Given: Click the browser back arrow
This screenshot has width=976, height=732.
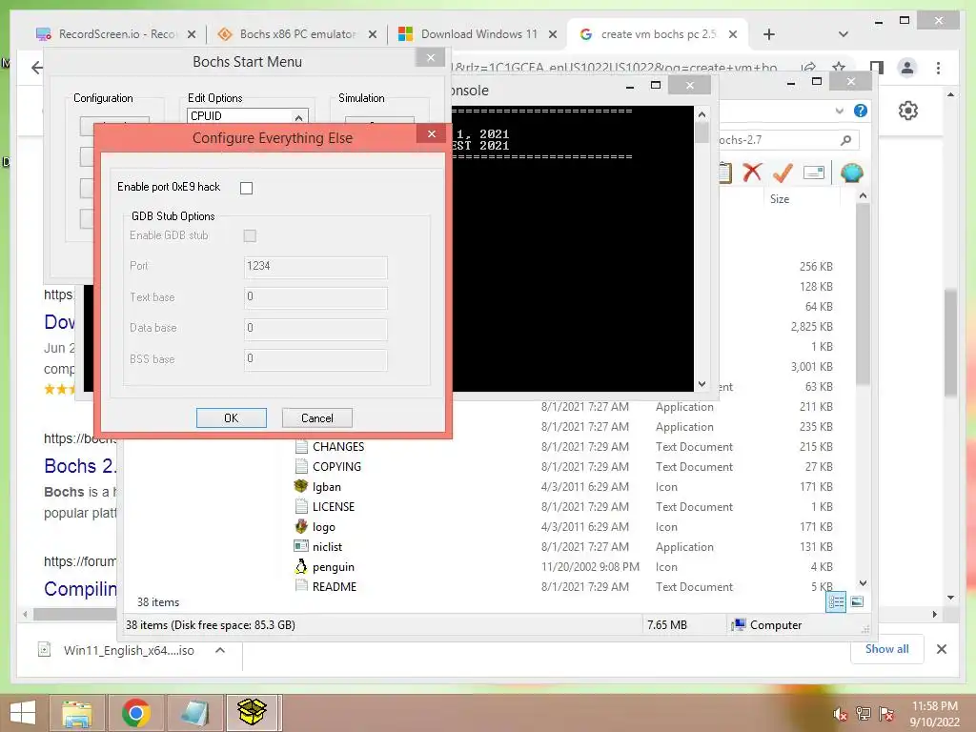Looking at the screenshot, I should (x=37, y=68).
